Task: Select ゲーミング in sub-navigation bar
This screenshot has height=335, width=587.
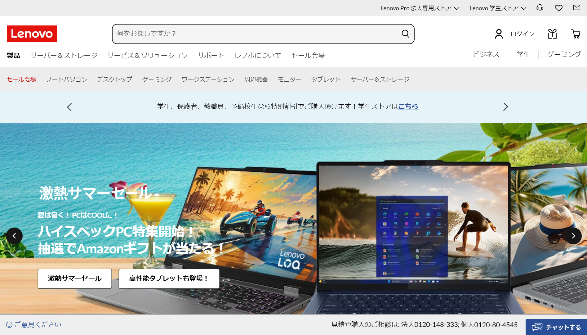Action: (x=157, y=79)
